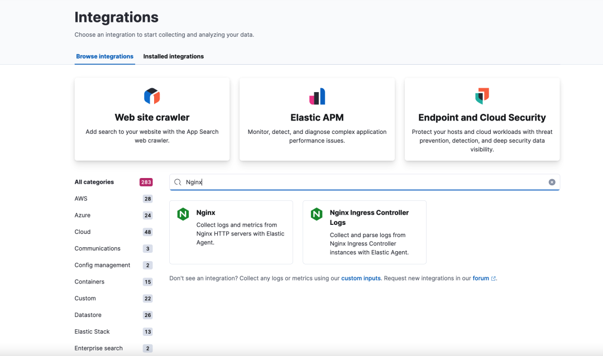Click the integrations search field
The width and height of the screenshot is (603, 356).
point(363,182)
